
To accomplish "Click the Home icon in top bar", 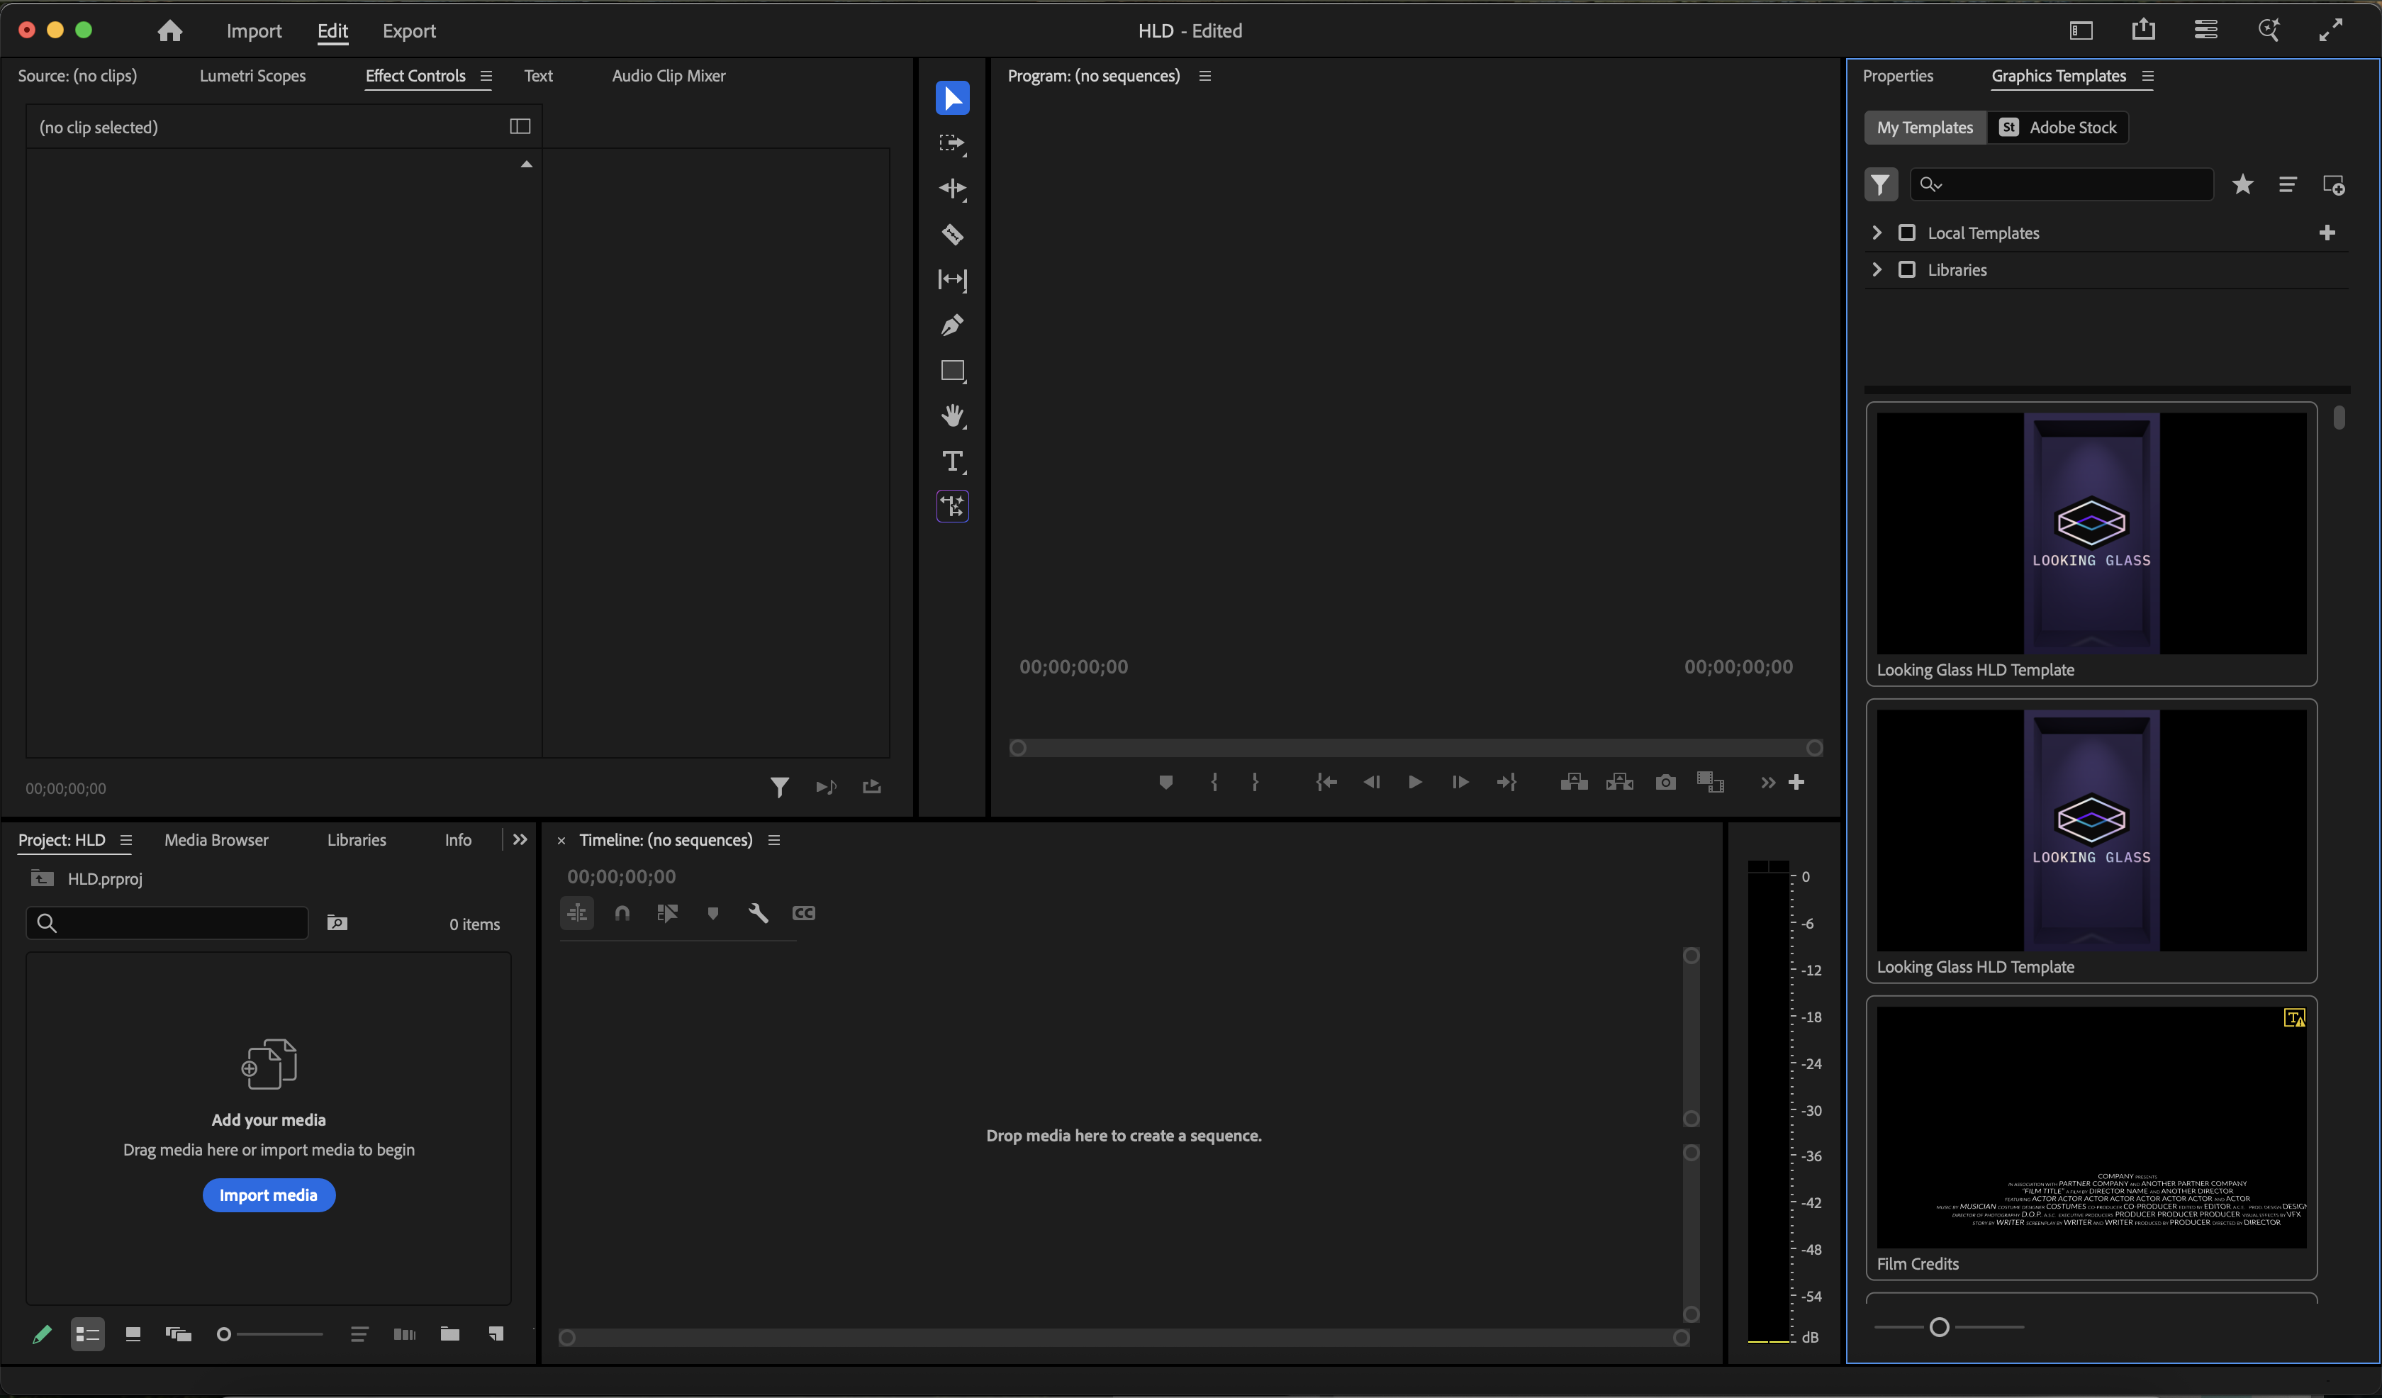I will pyautogui.click(x=170, y=31).
